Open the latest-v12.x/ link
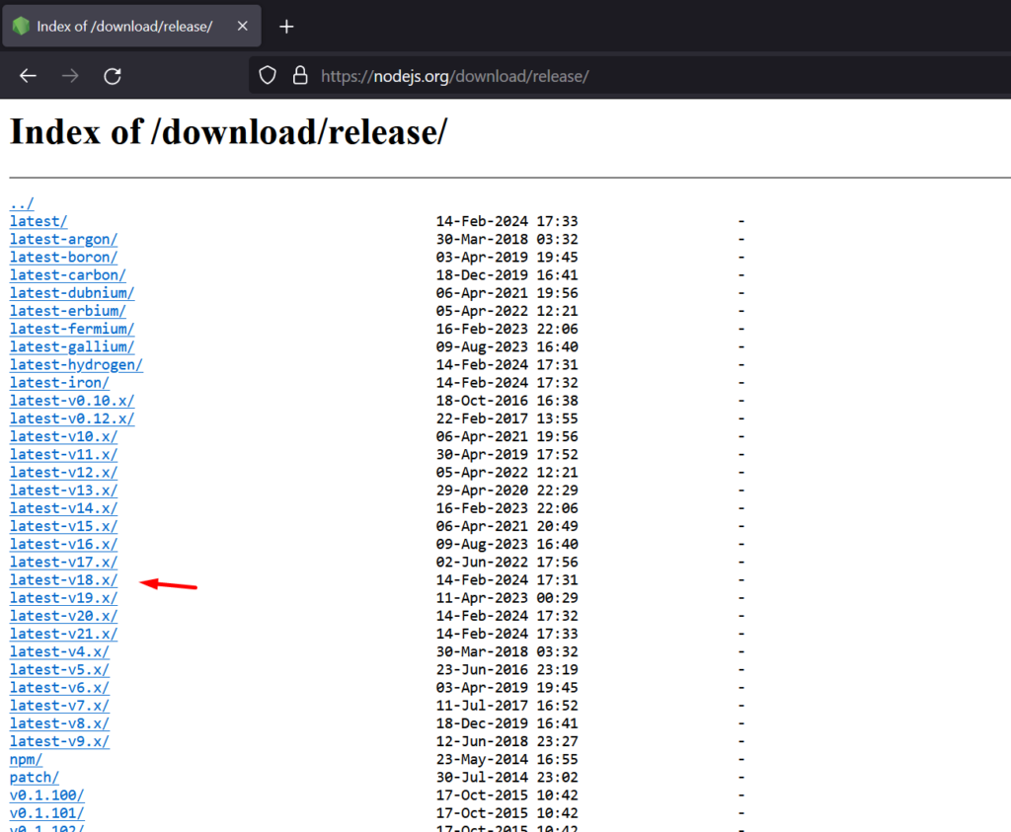The height and width of the screenshot is (832, 1011). [64, 473]
